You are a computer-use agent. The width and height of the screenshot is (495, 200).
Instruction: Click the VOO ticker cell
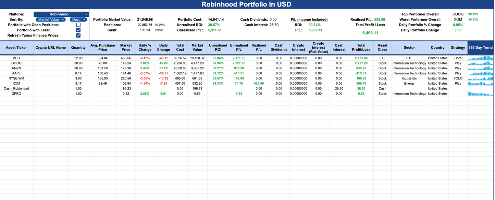click(x=16, y=58)
